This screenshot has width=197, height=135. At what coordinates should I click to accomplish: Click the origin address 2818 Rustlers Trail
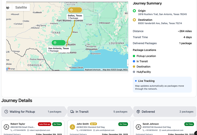(163, 14)
